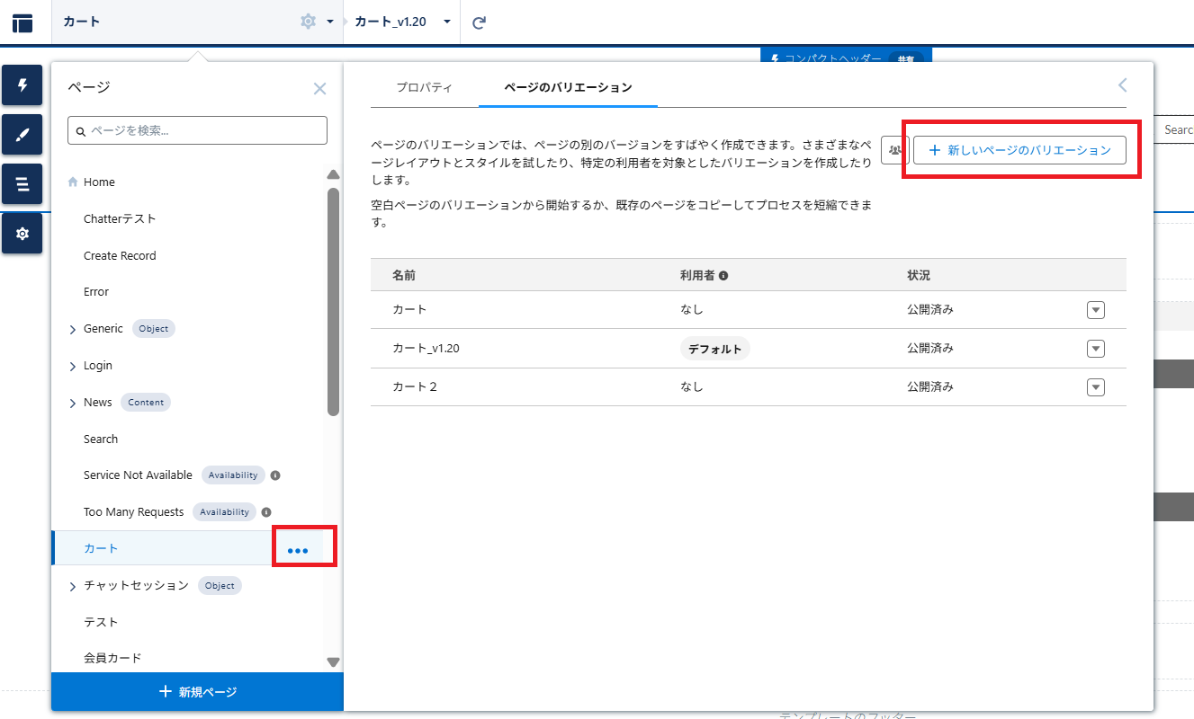Click the page gear icon beside カート

point(309,22)
